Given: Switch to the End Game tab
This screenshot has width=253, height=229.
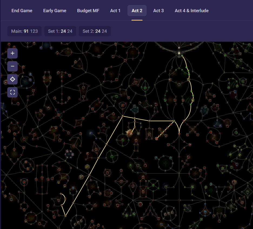Looking at the screenshot, I should (x=22, y=11).
